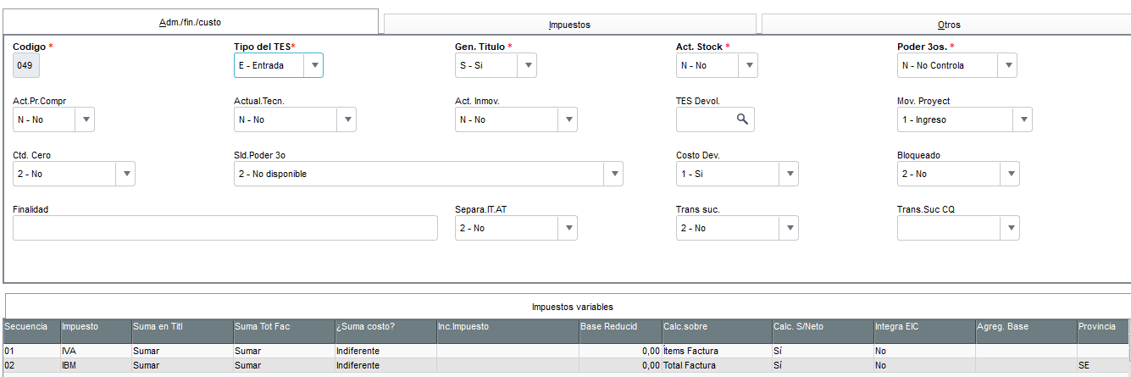Click the Codigo field showing 049
The image size is (1131, 377).
click(x=26, y=65)
